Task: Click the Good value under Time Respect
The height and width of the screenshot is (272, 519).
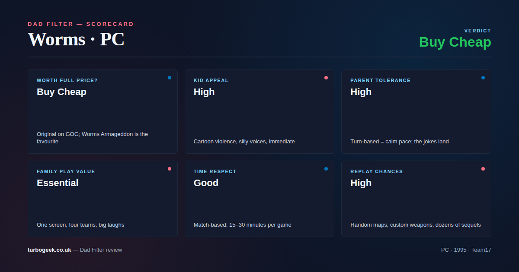Action: click(206, 183)
